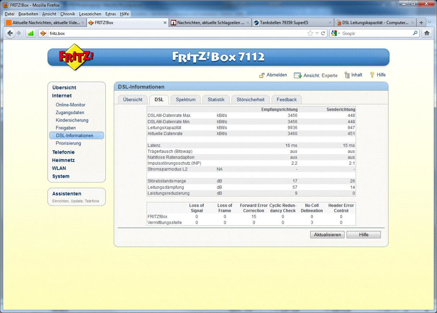437x313 pixels.
Task: Open the Chronik menu
Action: coord(68,14)
